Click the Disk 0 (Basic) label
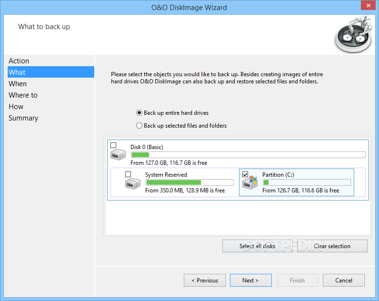Image resolution: width=379 pixels, height=301 pixels. pos(147,147)
